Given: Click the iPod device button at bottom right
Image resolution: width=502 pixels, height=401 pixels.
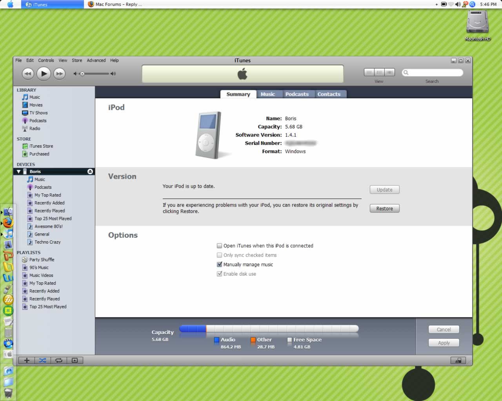Looking at the screenshot, I should [458, 360].
